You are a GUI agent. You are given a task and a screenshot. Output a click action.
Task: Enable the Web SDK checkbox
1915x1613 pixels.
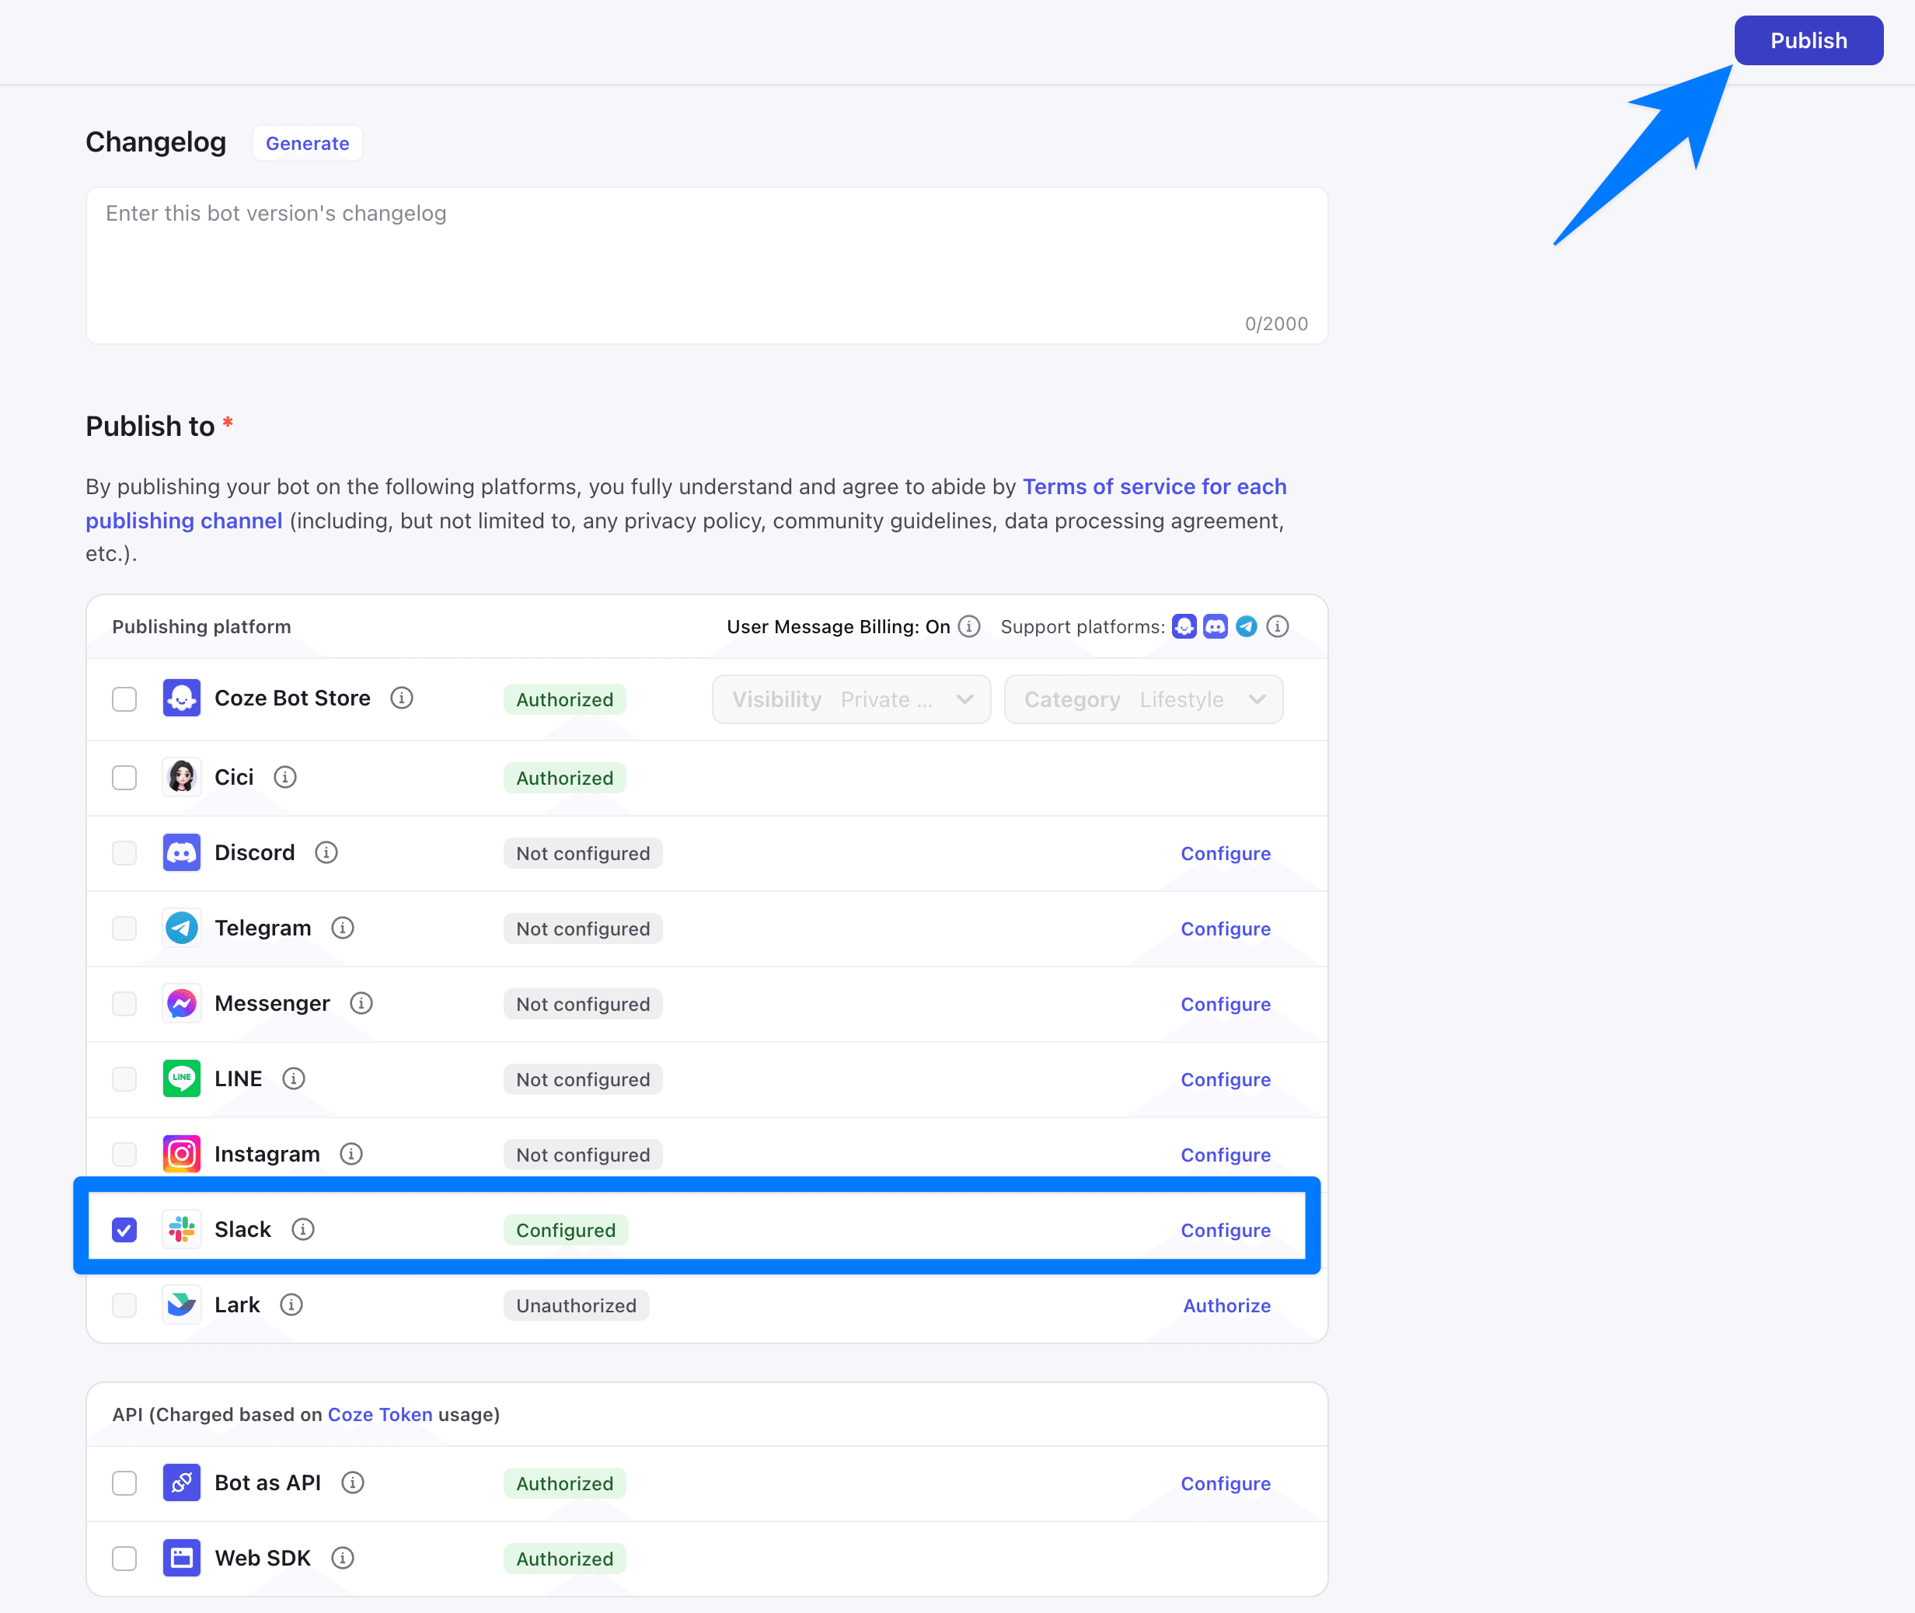124,1558
